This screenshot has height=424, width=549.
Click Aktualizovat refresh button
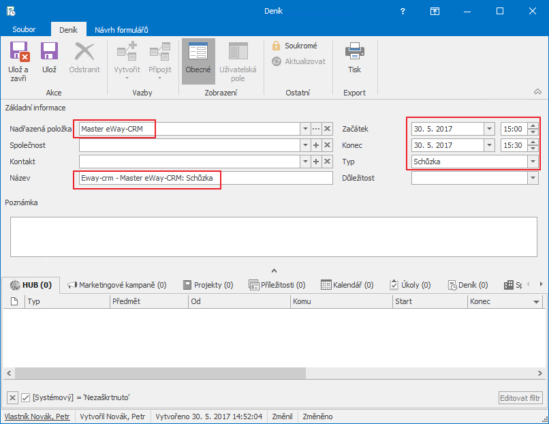pyautogui.click(x=298, y=61)
